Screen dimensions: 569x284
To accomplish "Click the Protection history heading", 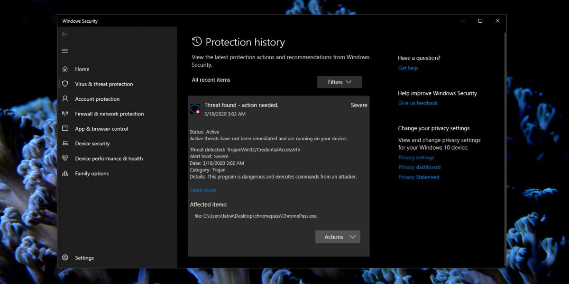I will [245, 42].
